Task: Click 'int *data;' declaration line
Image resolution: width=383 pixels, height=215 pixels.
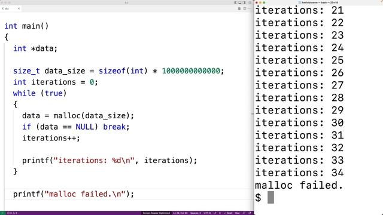Action: (x=35, y=48)
